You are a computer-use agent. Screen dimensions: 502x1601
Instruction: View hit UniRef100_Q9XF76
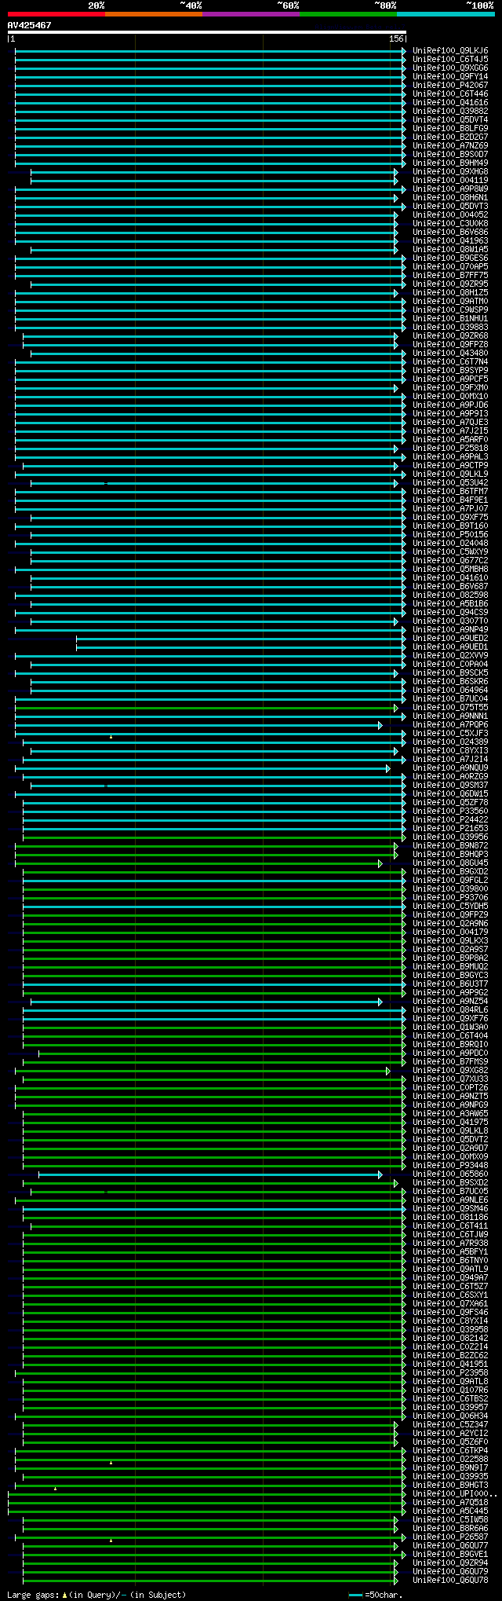[450, 1018]
